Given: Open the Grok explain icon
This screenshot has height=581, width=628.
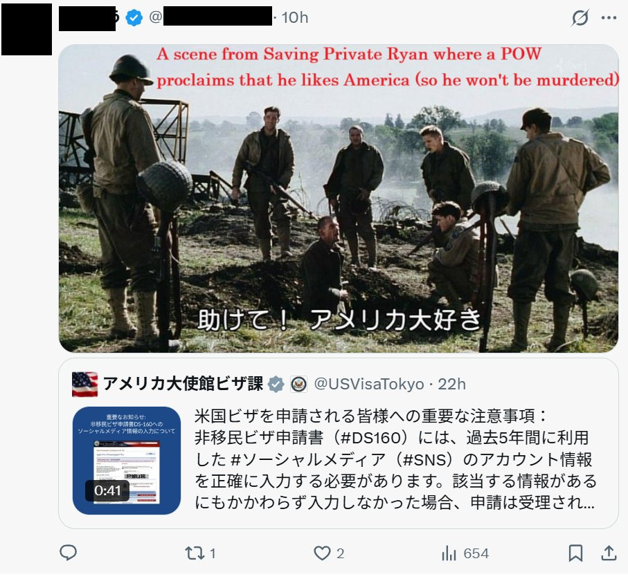Looking at the screenshot, I should point(580,17).
